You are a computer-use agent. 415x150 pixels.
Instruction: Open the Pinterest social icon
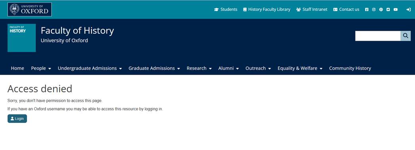(x=381, y=9)
